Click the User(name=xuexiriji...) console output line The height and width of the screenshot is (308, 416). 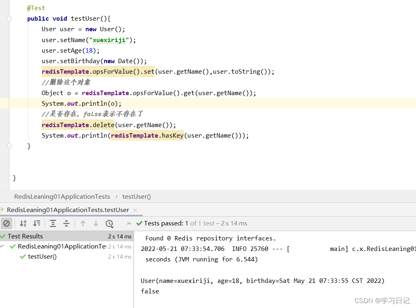(262, 280)
